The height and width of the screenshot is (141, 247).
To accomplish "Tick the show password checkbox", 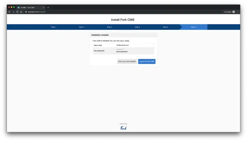I will click(123, 49).
